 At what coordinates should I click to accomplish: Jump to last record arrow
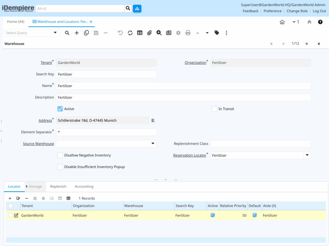pos(319,44)
